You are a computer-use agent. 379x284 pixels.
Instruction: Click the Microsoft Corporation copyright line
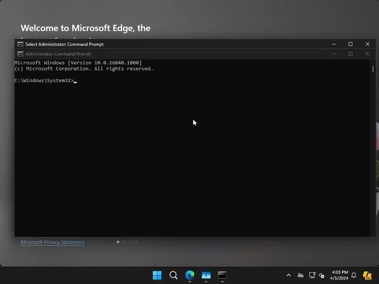coord(84,68)
